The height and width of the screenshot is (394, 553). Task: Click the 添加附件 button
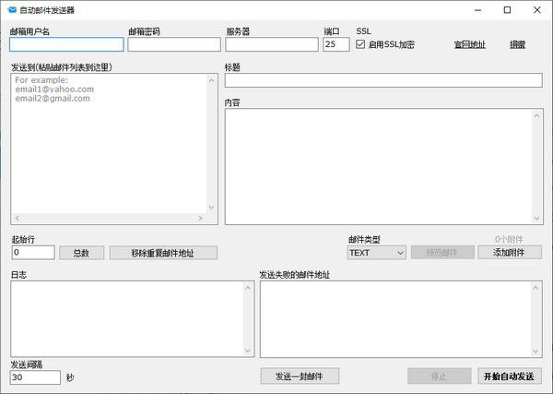[x=510, y=253]
